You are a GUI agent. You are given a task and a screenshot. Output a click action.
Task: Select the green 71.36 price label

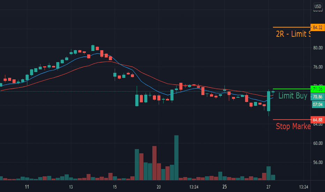[x=318, y=89]
